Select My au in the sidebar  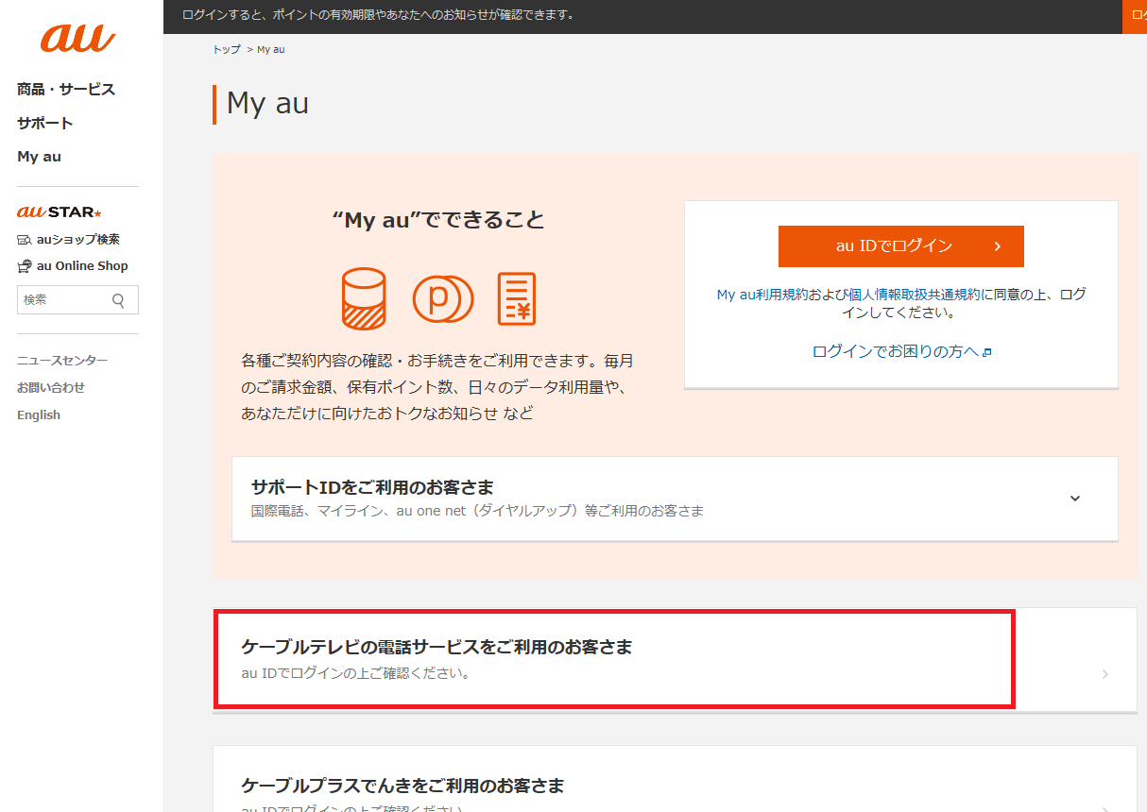pos(39,157)
